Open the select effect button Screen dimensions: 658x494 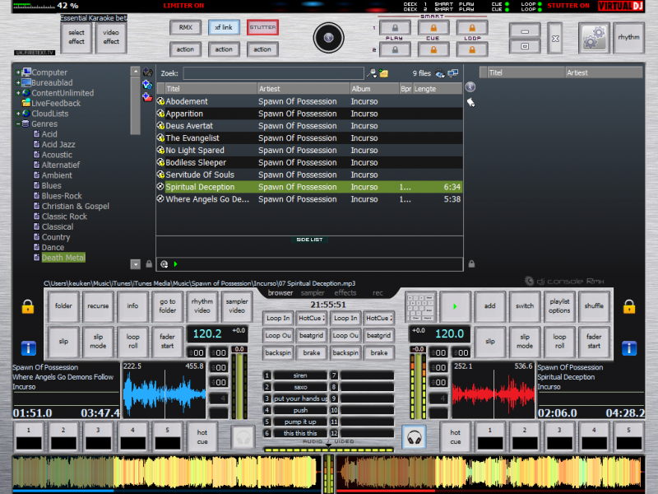click(x=76, y=37)
